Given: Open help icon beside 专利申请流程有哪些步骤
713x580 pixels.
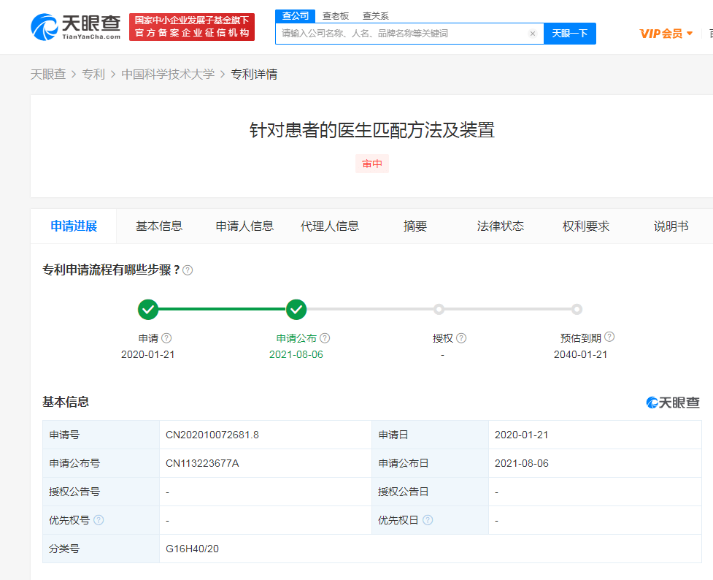Looking at the screenshot, I should point(188,270).
